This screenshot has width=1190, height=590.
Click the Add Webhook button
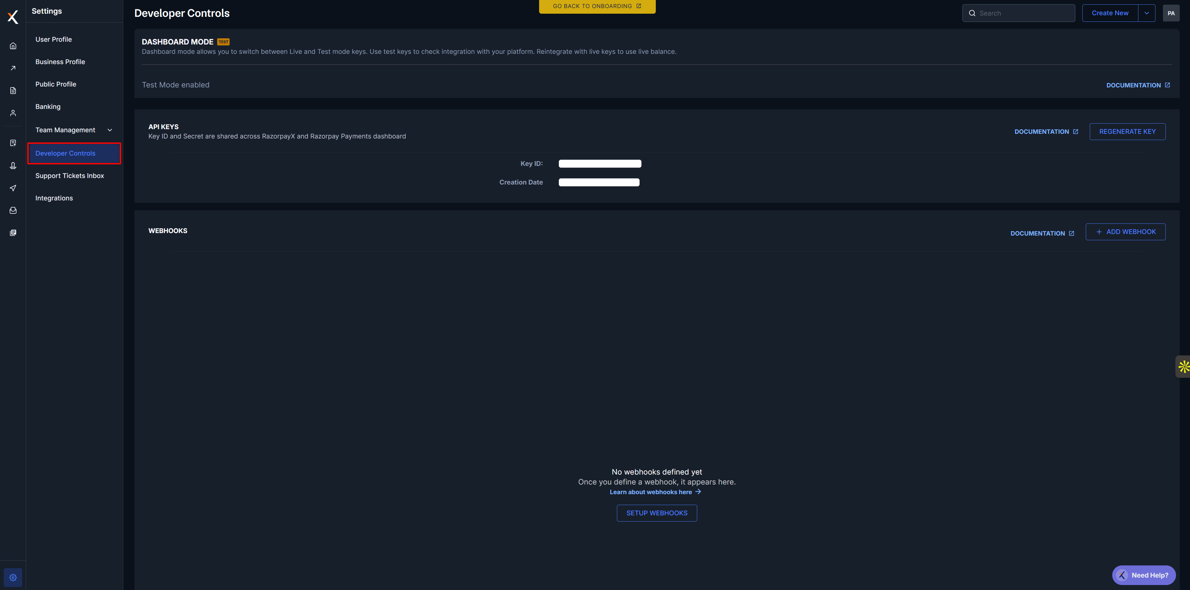pyautogui.click(x=1125, y=232)
